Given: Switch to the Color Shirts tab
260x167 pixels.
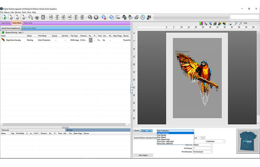Looking at the screenshot, I should [17, 23].
